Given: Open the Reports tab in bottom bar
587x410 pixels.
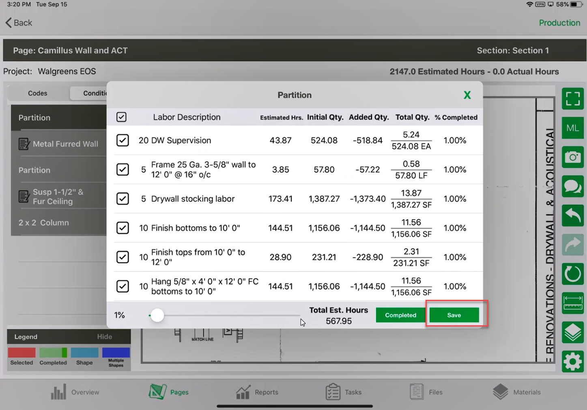Looking at the screenshot, I should [257, 392].
